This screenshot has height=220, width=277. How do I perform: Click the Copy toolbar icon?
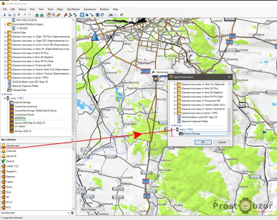click(x=9, y=15)
